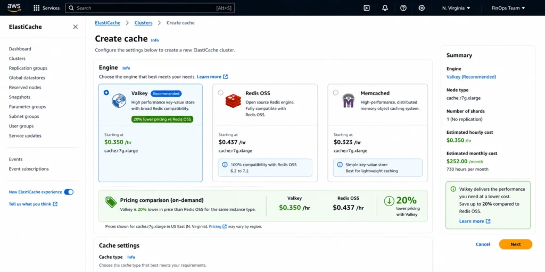545x272 pixels.
Task: Toggle the New ElastiCache experience switch
Action: pos(69,192)
